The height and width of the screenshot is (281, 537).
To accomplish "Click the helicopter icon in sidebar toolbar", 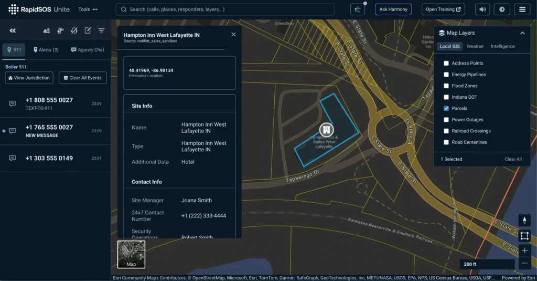I will coord(60,30).
